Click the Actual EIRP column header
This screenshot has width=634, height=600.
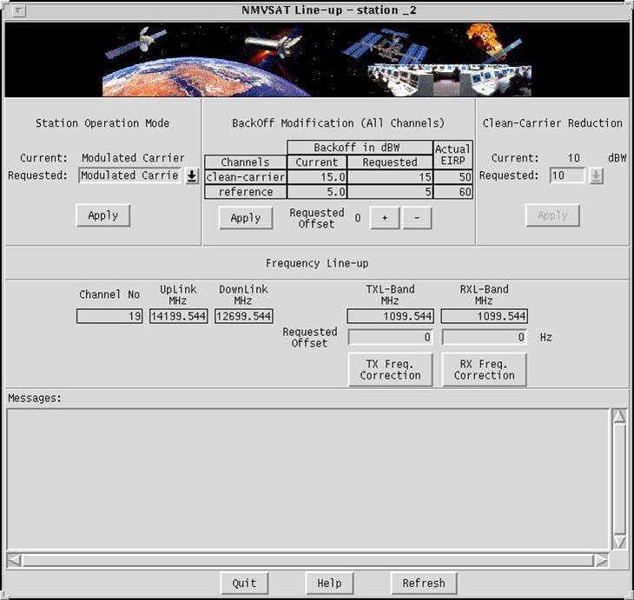click(x=452, y=155)
